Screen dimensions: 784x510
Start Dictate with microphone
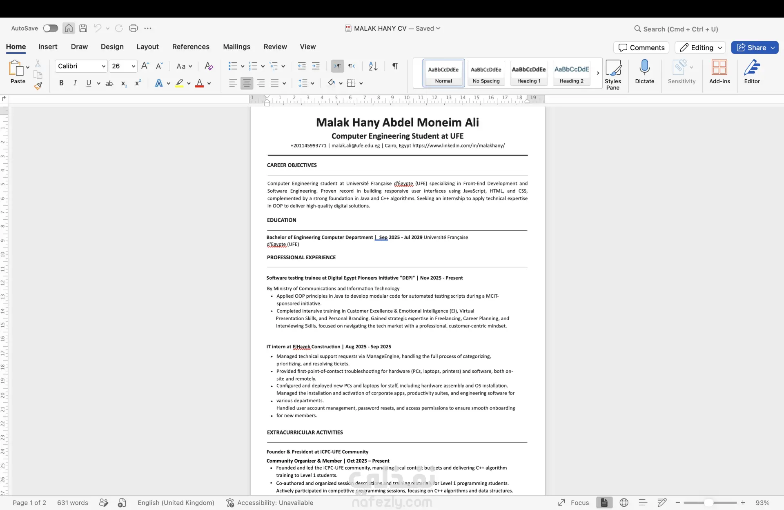[x=645, y=72]
